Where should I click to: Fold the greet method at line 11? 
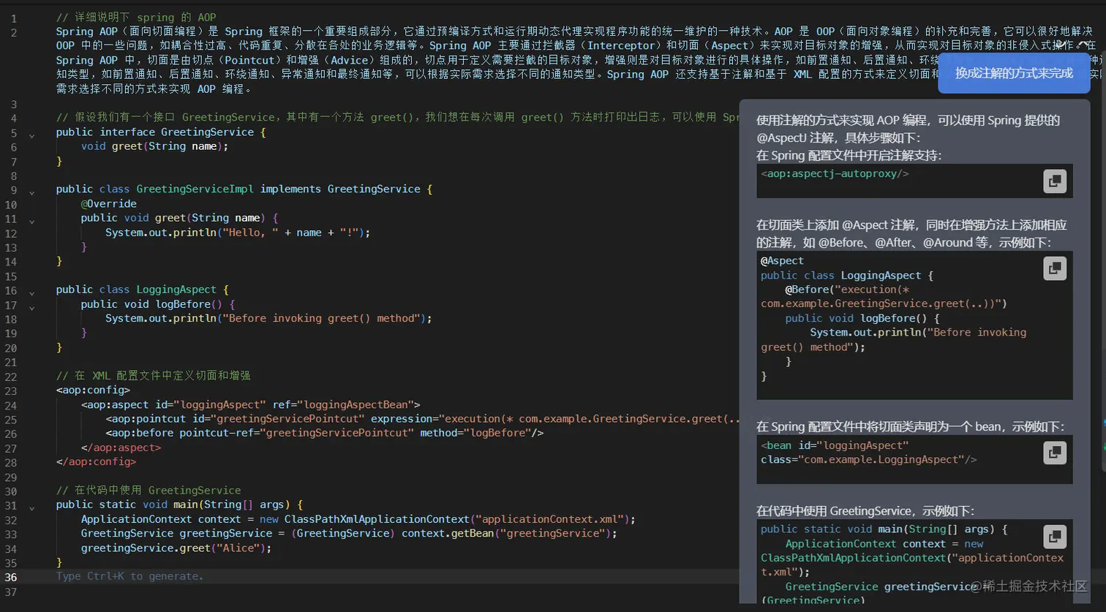tap(31, 221)
